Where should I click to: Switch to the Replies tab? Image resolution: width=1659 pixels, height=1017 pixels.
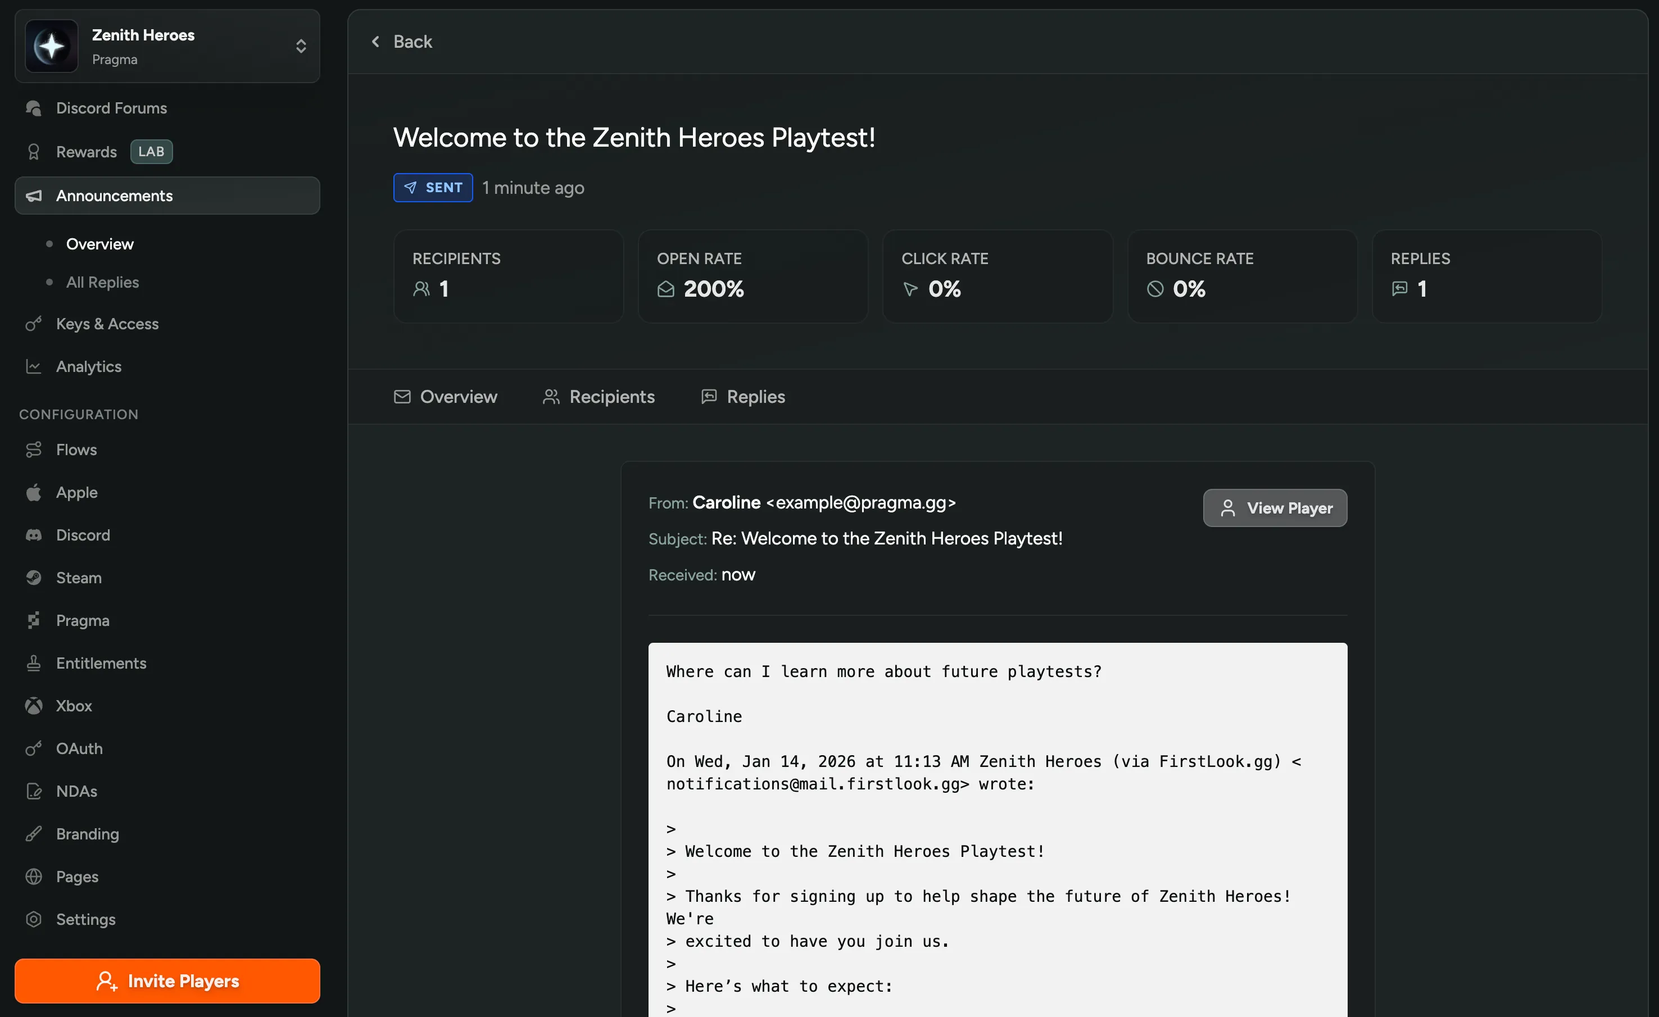754,397
